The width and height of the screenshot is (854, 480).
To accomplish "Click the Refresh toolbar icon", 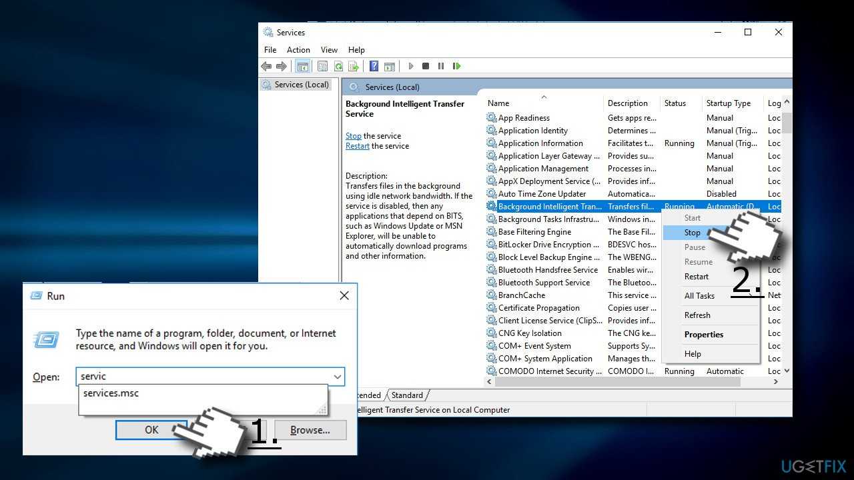I will point(338,66).
